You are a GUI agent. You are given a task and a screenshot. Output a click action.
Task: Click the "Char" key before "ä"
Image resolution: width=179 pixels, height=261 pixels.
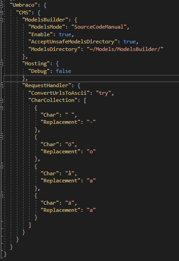coord(50,203)
